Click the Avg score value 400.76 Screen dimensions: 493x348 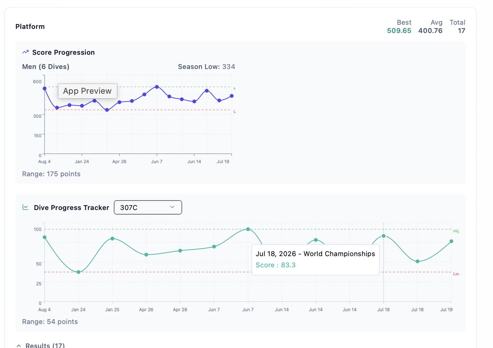[x=430, y=31]
